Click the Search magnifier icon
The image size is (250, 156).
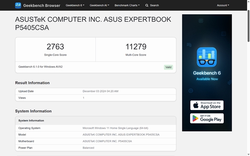coord(147,5)
